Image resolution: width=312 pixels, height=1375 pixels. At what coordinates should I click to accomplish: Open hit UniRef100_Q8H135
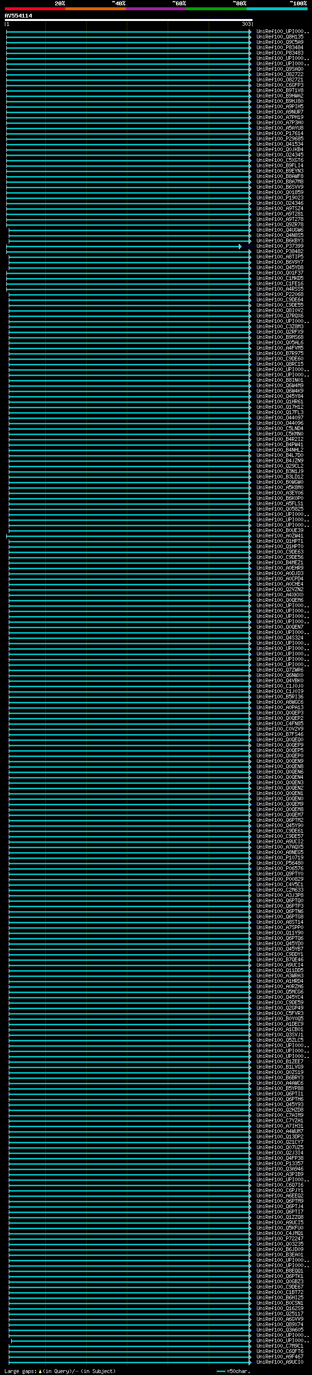pyautogui.click(x=280, y=37)
